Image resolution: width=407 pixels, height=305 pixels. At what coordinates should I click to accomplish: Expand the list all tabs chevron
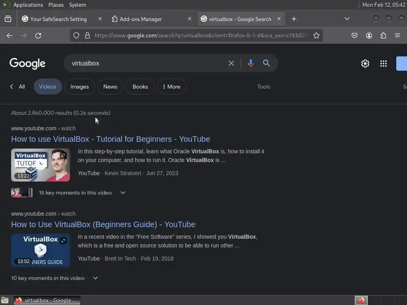coord(347,19)
